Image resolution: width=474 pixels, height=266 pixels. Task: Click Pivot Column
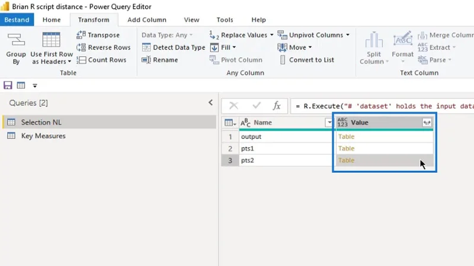tap(236, 60)
